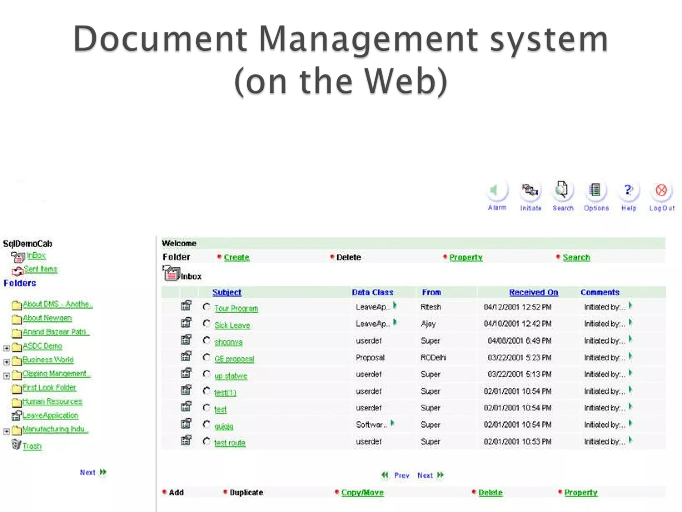
Task: Click the Initiate workflow icon
Action: coord(530,191)
